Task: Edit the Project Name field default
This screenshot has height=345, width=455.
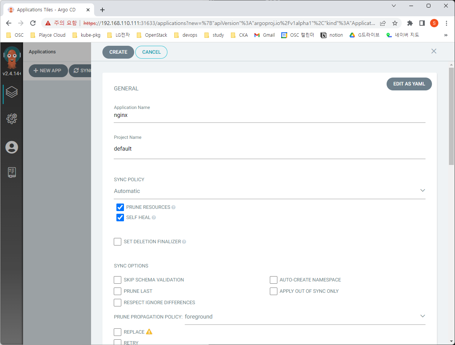Action: [x=270, y=149]
